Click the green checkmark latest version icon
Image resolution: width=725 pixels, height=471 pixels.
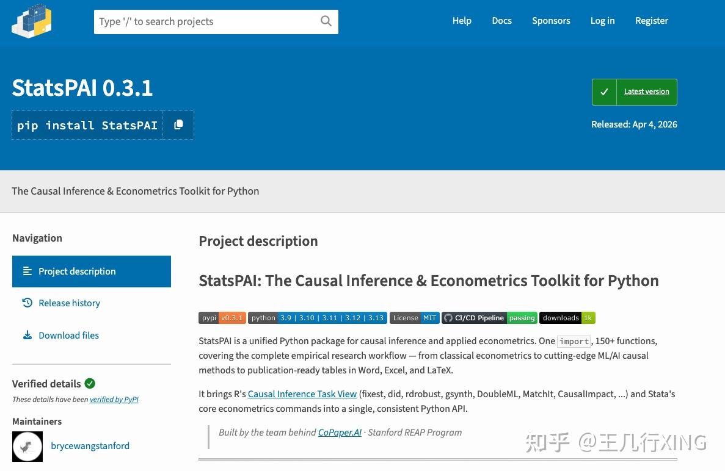[604, 92]
